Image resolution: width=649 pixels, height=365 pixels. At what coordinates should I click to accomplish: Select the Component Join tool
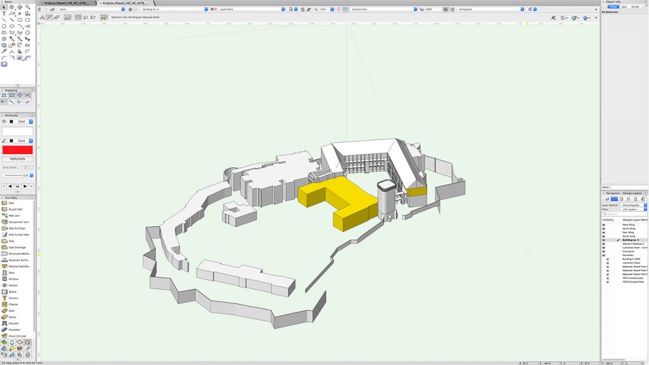click(x=18, y=222)
